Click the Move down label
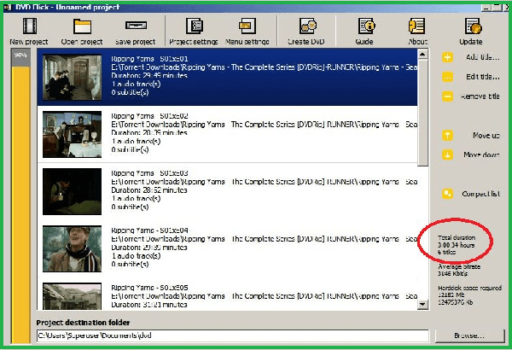The width and height of the screenshot is (512, 350). tap(481, 155)
